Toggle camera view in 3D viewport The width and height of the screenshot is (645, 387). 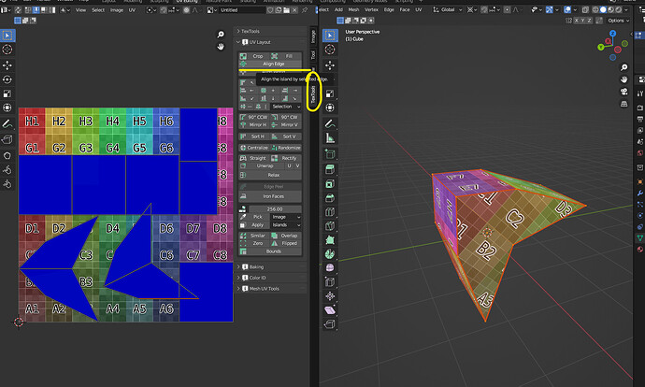(x=624, y=92)
